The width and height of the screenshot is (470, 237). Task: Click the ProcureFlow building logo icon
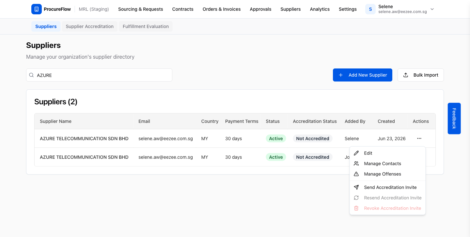pyautogui.click(x=37, y=9)
